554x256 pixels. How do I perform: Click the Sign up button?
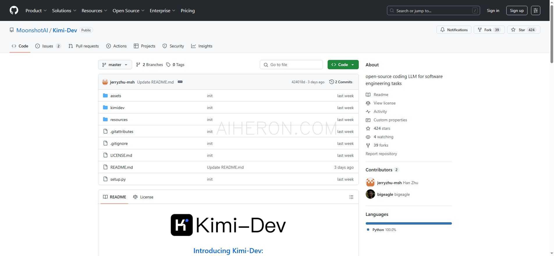pos(517,10)
